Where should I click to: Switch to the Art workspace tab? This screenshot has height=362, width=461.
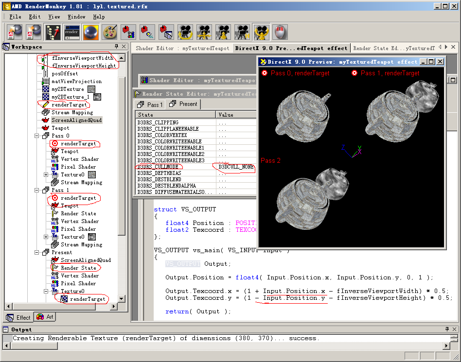(45, 317)
